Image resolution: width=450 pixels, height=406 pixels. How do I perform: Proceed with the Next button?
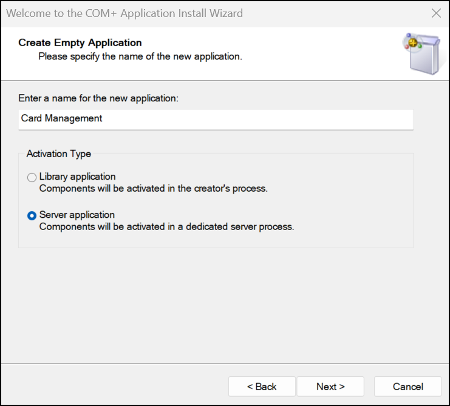click(330, 387)
